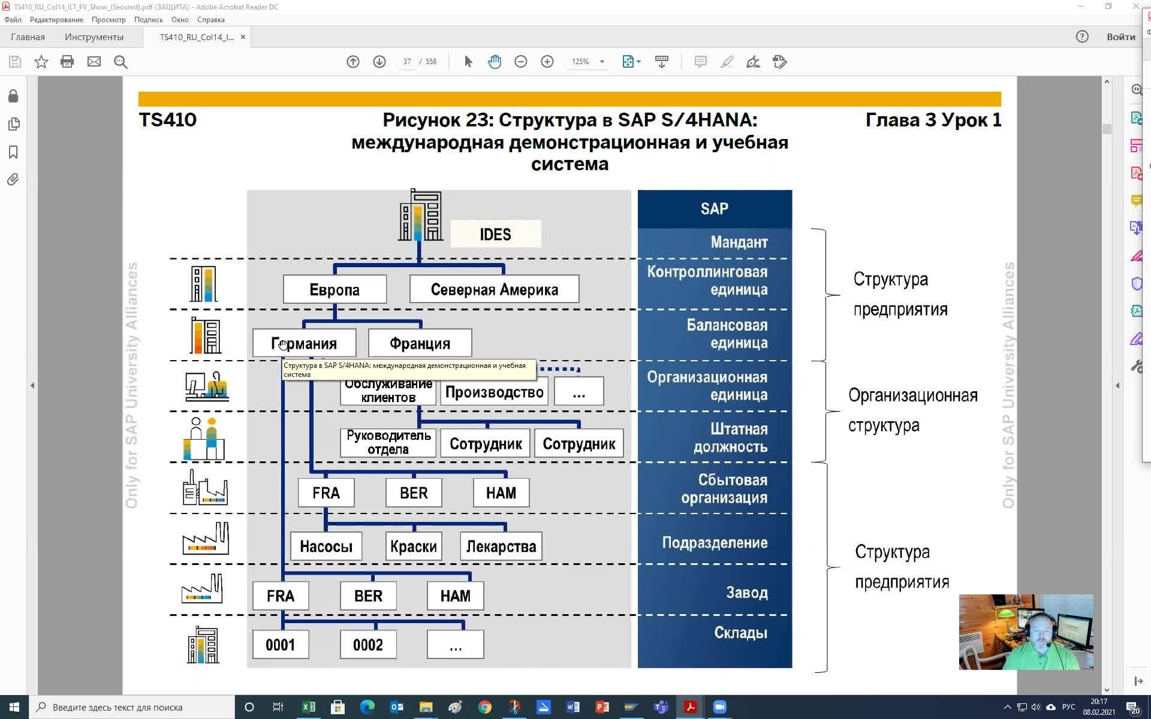The width and height of the screenshot is (1151, 719).
Task: Open the bookmarks panel
Action: (x=13, y=152)
